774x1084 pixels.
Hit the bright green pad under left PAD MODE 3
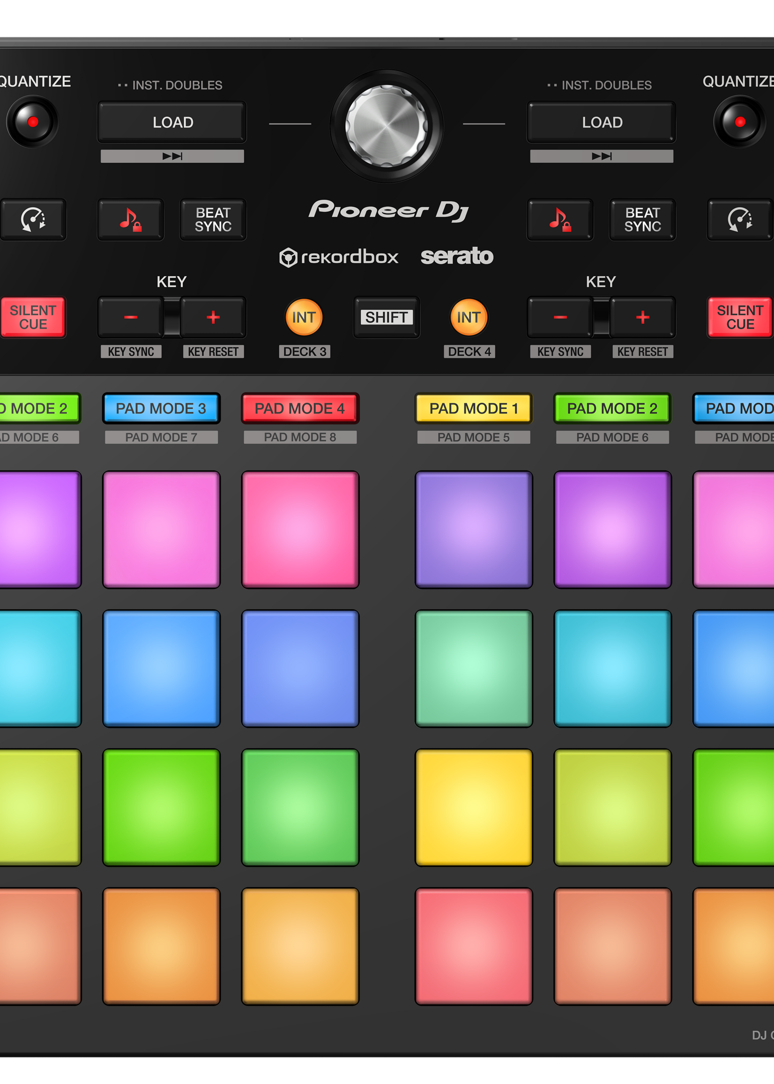(162, 807)
